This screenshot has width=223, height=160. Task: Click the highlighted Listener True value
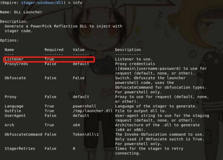(x=49, y=59)
